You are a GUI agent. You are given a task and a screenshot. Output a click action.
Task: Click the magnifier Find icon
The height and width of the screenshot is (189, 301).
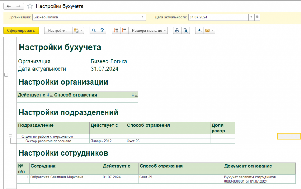(x=94, y=31)
